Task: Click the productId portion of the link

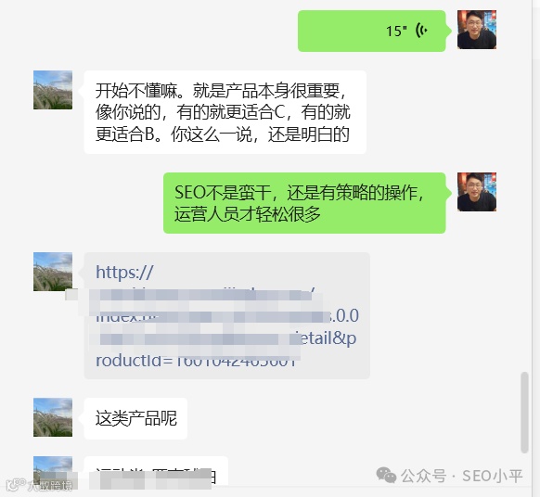Action: click(134, 361)
